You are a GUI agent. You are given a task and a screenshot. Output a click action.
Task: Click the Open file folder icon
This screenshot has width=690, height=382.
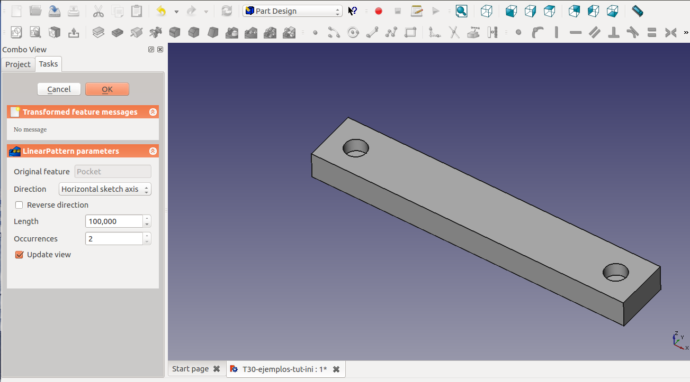[x=35, y=11]
